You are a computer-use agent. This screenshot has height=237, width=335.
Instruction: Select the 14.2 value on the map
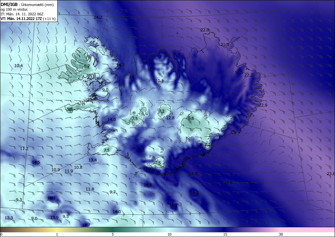pyautogui.click(x=98, y=17)
